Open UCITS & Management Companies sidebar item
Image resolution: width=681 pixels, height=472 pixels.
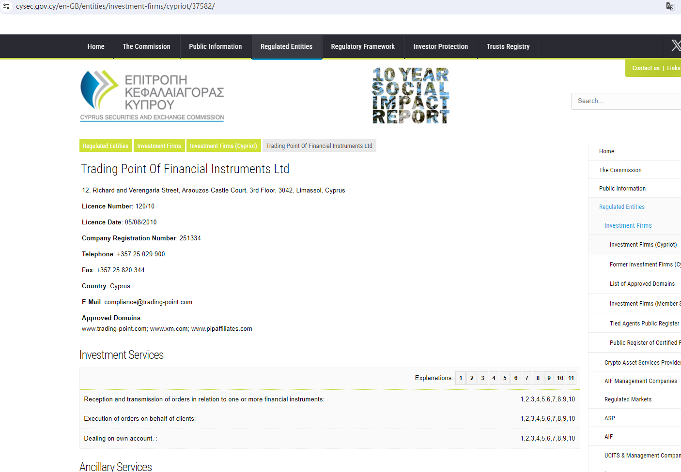pyautogui.click(x=635, y=456)
